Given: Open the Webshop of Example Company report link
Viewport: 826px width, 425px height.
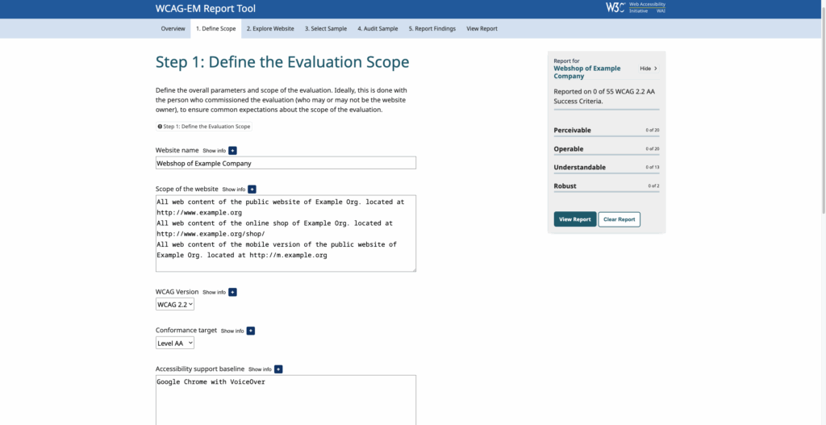Looking at the screenshot, I should click(587, 72).
